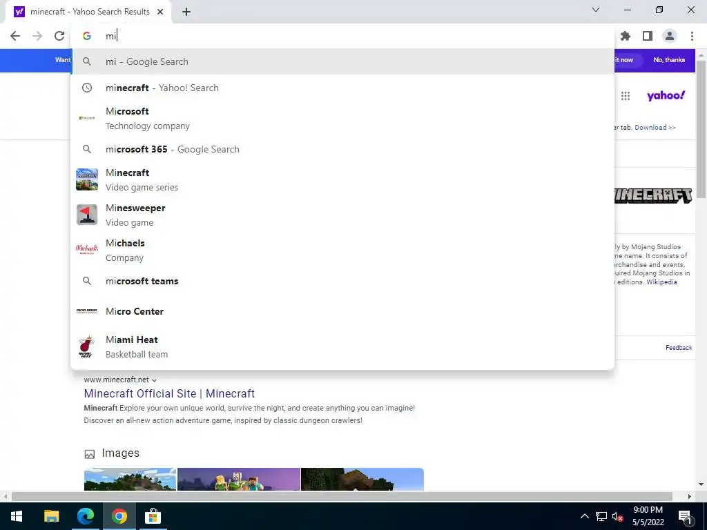Open the Wikipedia link
Screen dimensions: 707x530
coord(661,282)
